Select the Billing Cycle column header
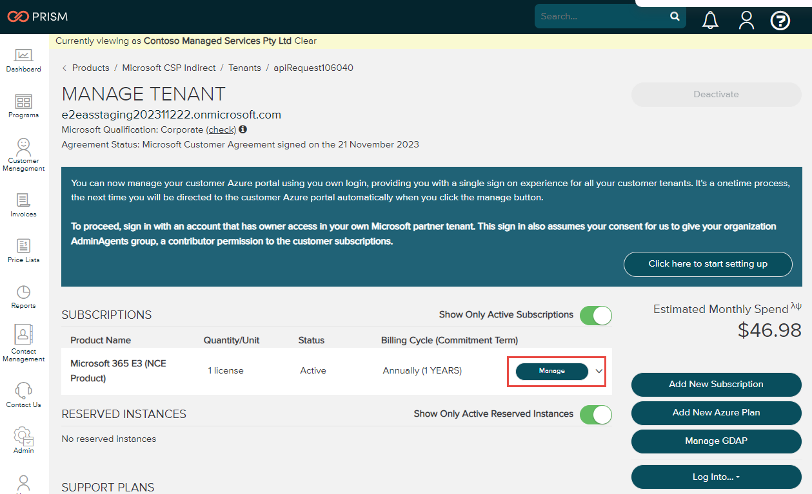Viewport: 812px width, 494px height. pyautogui.click(x=450, y=340)
